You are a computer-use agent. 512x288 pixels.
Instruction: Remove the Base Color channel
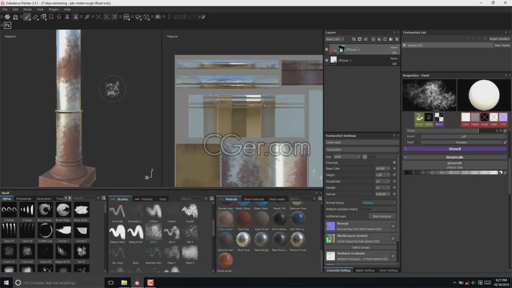pos(394,169)
